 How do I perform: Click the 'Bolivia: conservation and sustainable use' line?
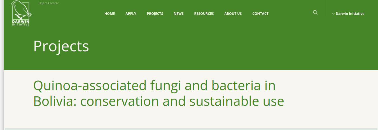[158, 101]
